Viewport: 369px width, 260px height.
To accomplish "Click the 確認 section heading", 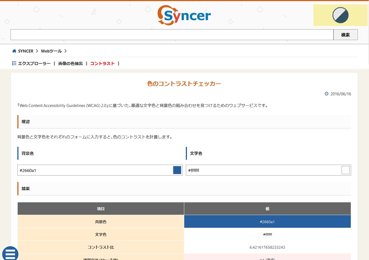I will 184,122.
